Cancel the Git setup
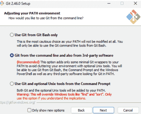Screen dimensions: 141x114 click(128, 110)
